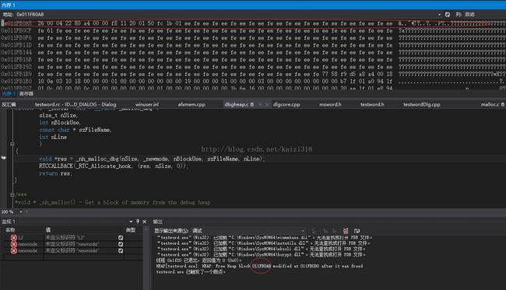
Task: Click Go to Next Message output icon
Action: point(334,231)
